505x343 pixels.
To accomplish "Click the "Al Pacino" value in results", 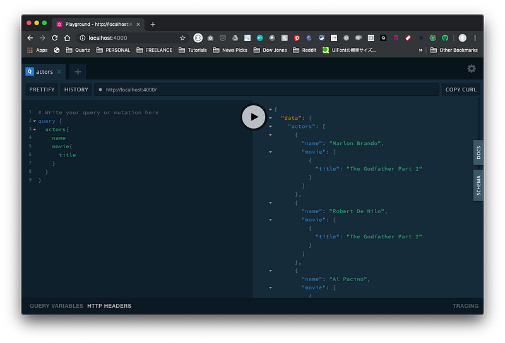I will click(348, 279).
